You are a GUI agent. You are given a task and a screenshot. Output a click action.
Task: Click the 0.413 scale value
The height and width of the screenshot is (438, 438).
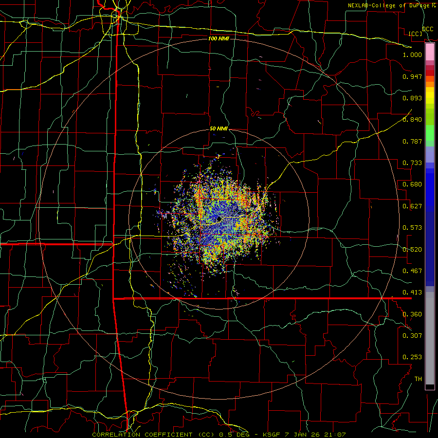412,292
